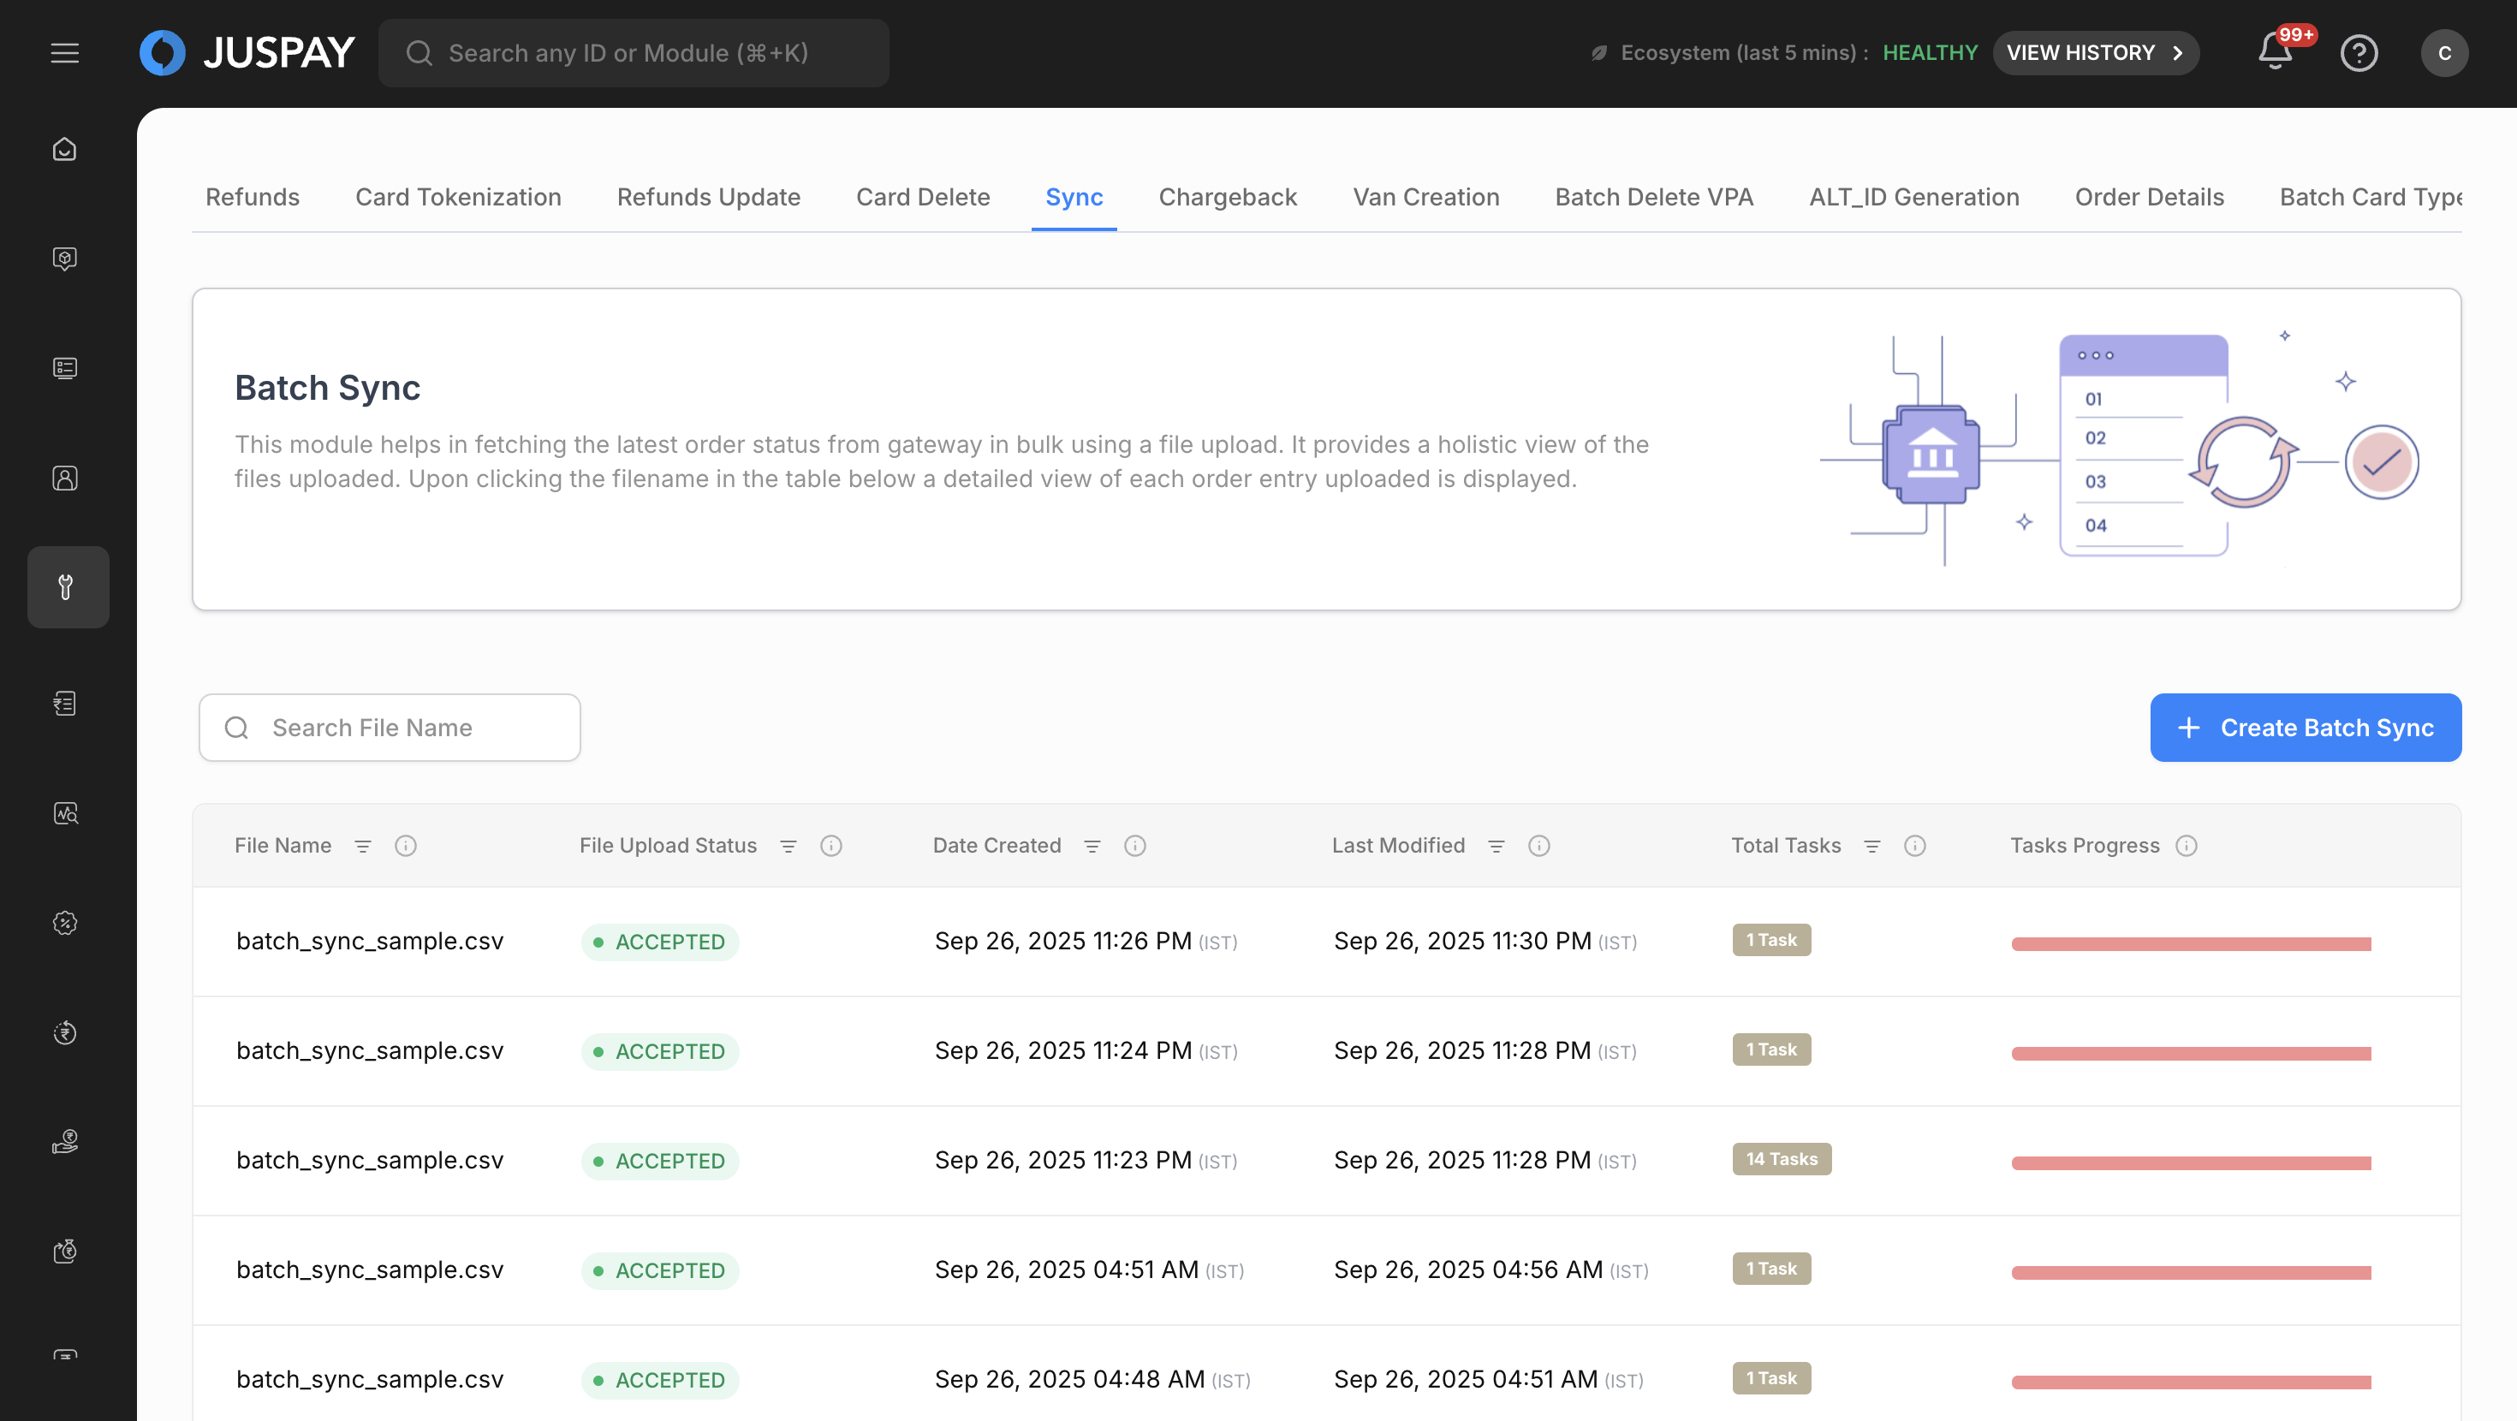Screen dimensions: 2517x1421
Task: Open the user profile icon in sidebar
Action: coord(64,478)
